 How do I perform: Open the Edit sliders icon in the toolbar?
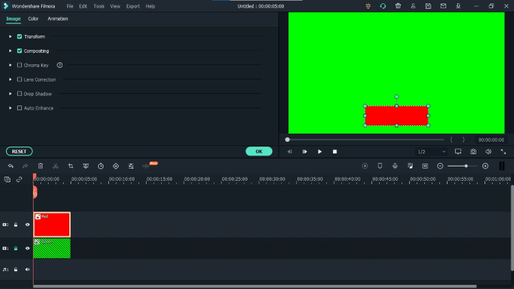pos(131,166)
